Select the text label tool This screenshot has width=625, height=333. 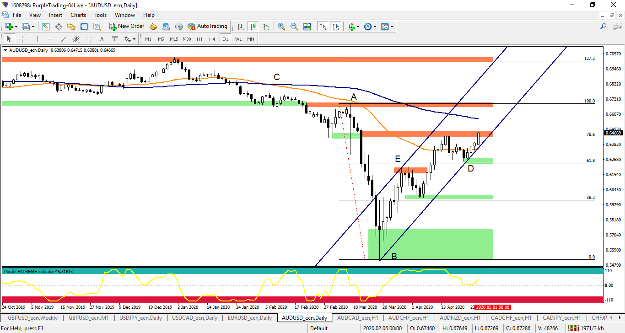point(114,39)
